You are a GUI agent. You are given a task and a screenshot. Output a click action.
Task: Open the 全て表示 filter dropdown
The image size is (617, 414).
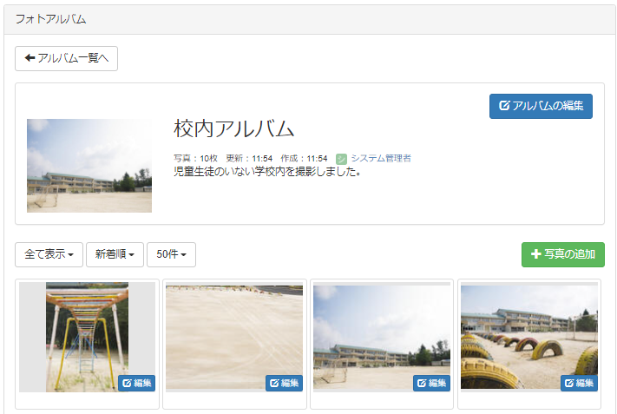coord(49,254)
